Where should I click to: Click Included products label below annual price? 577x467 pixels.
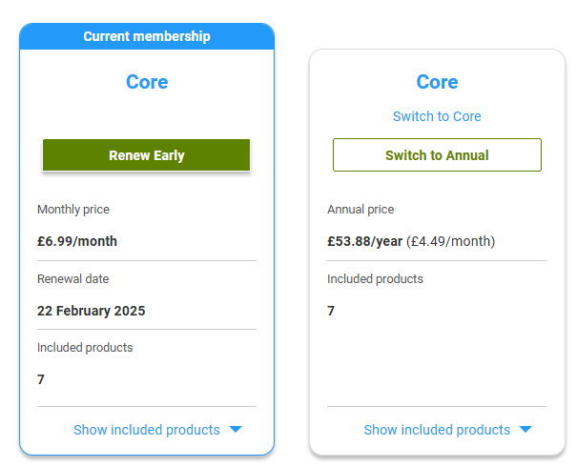pos(375,278)
